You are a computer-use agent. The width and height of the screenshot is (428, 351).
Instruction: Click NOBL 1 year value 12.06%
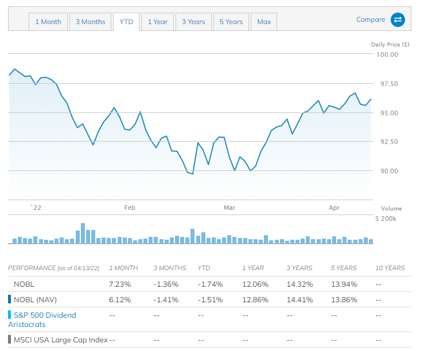click(255, 284)
